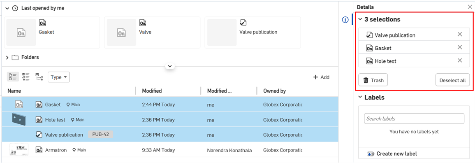
Task: Select the tree structure view icon
Action: pyautogui.click(x=39, y=77)
